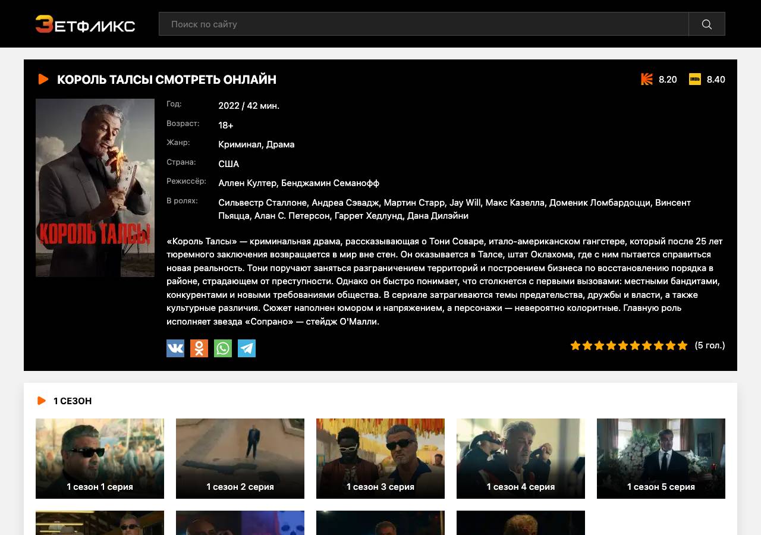The height and width of the screenshot is (535, 761).
Task: Click actor Доменик Ломбардоцци
Action: point(600,203)
